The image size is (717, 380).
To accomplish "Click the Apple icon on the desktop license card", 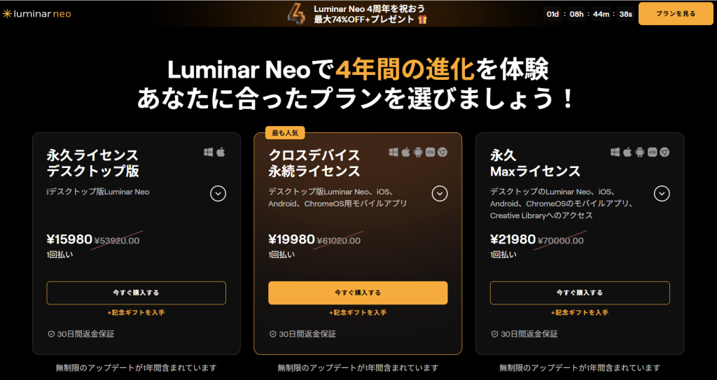I will (221, 152).
